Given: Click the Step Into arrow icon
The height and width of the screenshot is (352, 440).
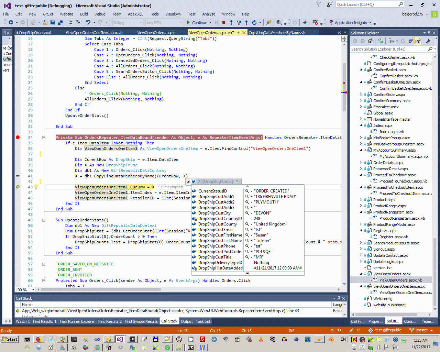Looking at the screenshot, I should click(231, 23).
